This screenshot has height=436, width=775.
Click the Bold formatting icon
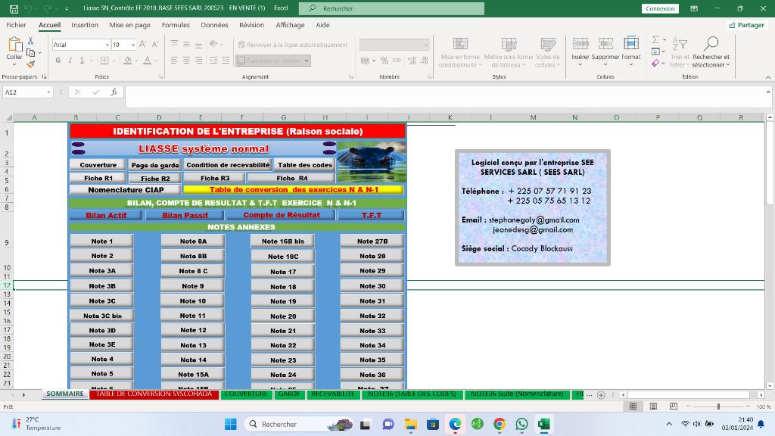coord(58,61)
